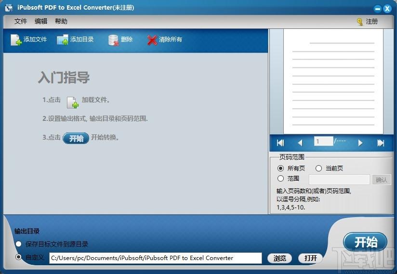The image size is (397, 274).
Task: Open the 帮助 menu
Action: (x=61, y=22)
